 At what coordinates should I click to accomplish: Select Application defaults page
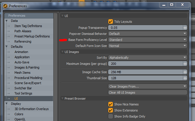coord(22,57)
